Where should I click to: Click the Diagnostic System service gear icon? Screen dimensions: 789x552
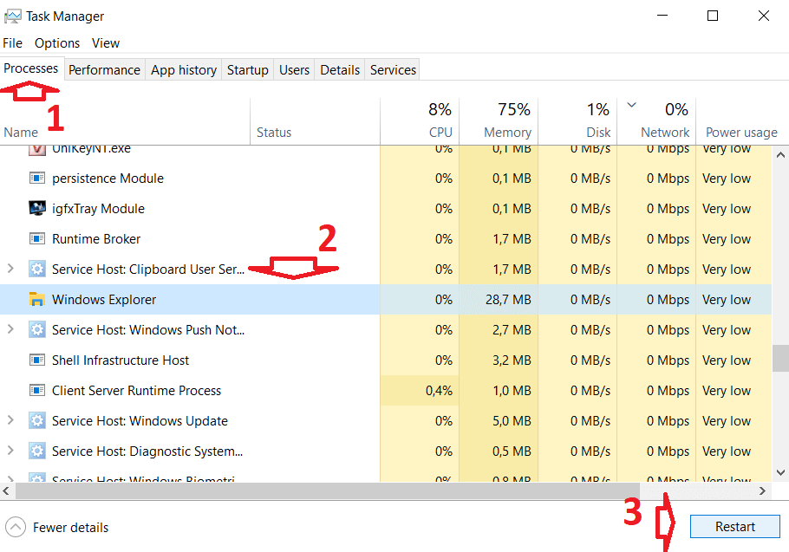[x=37, y=451]
